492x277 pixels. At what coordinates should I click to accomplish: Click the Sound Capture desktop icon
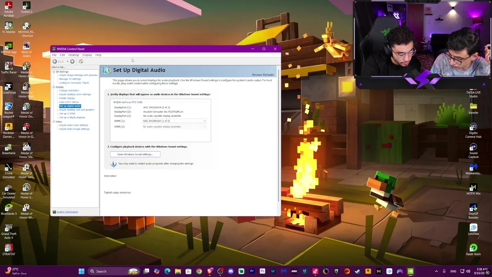(x=473, y=150)
